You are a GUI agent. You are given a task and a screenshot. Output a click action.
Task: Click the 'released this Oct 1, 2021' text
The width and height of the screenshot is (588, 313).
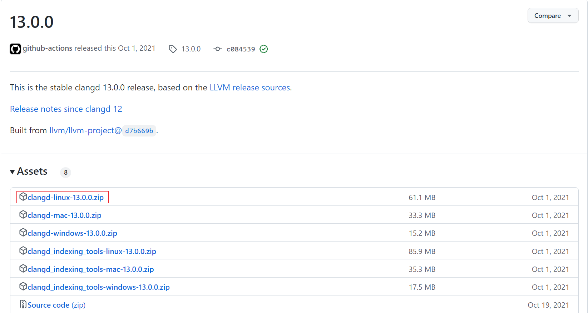[x=115, y=48]
